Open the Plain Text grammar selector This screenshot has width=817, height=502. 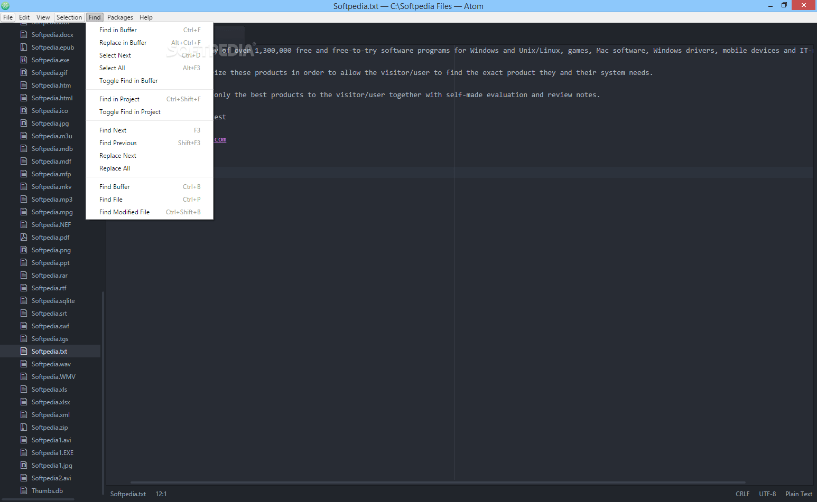799,494
